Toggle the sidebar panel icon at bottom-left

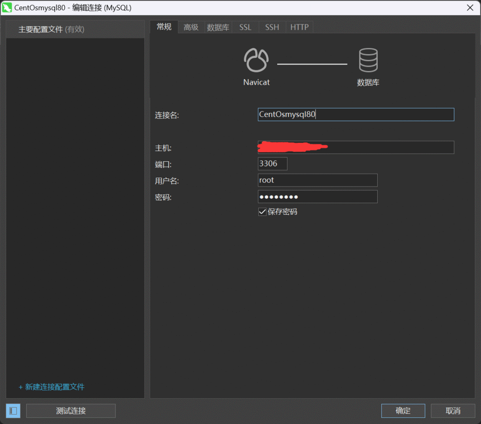coord(13,411)
